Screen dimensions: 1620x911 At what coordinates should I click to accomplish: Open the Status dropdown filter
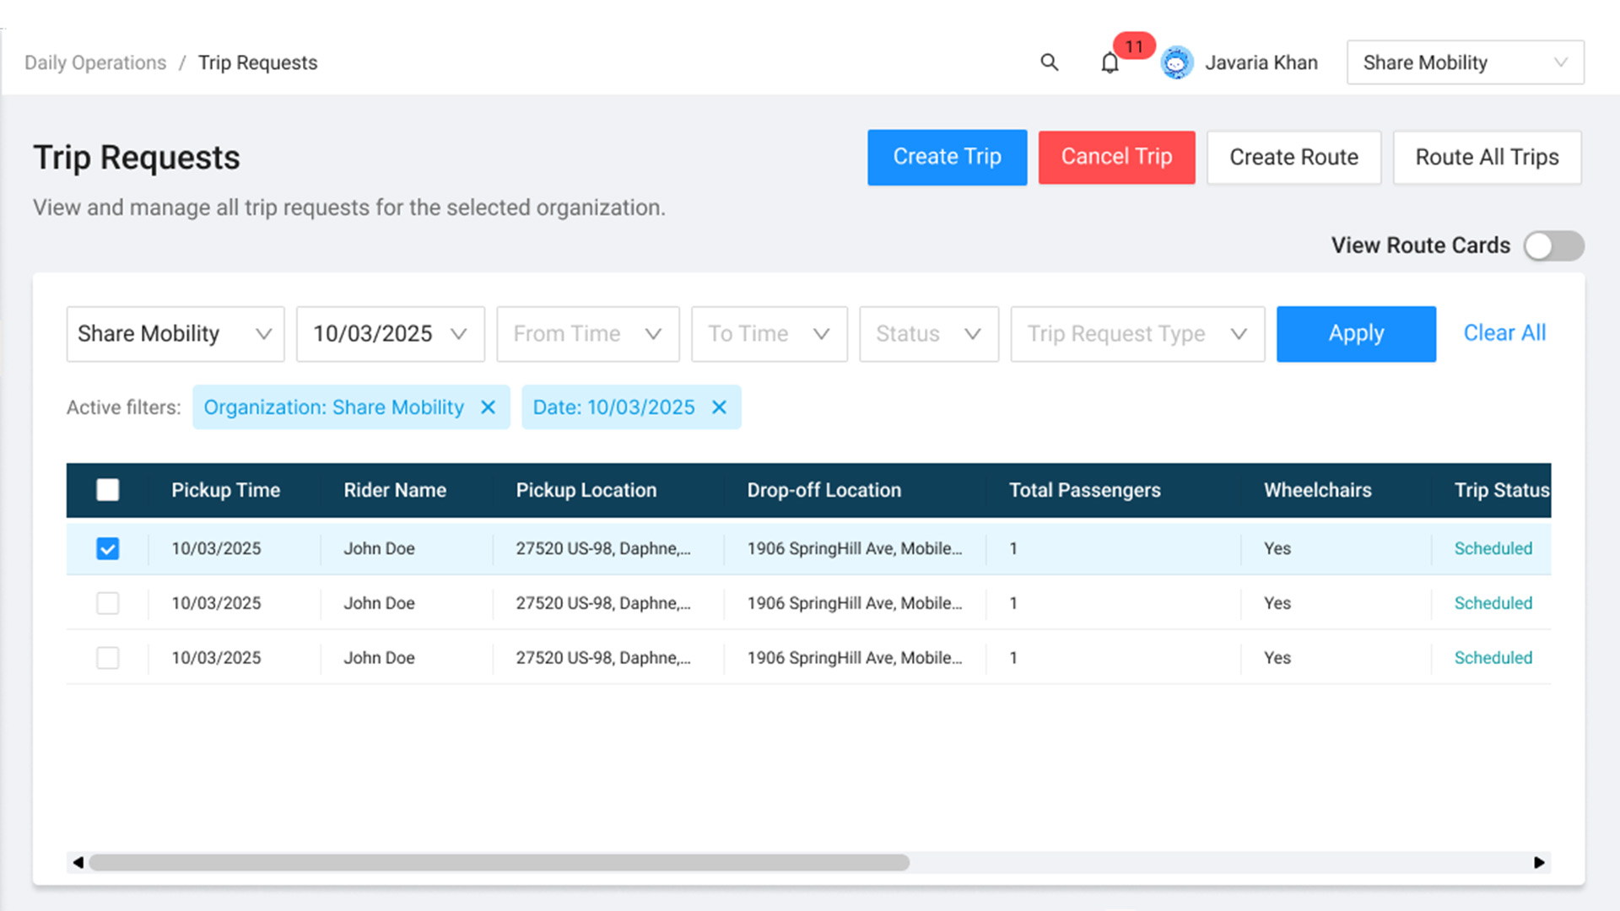point(928,333)
